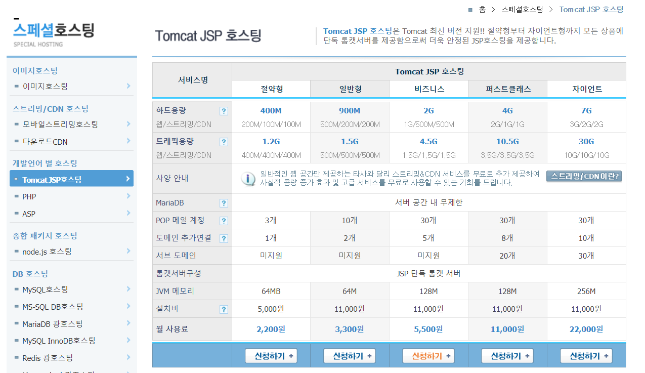Open MySQL호스팅 sidebar link
Viewport: 645px width, 373px height.
[45, 290]
